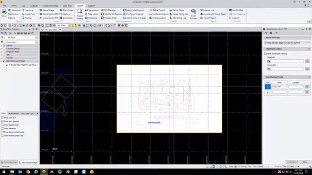The width and height of the screenshot is (312, 175).
Task: Open the Setup tool in ribbon
Action: [x=4, y=13]
